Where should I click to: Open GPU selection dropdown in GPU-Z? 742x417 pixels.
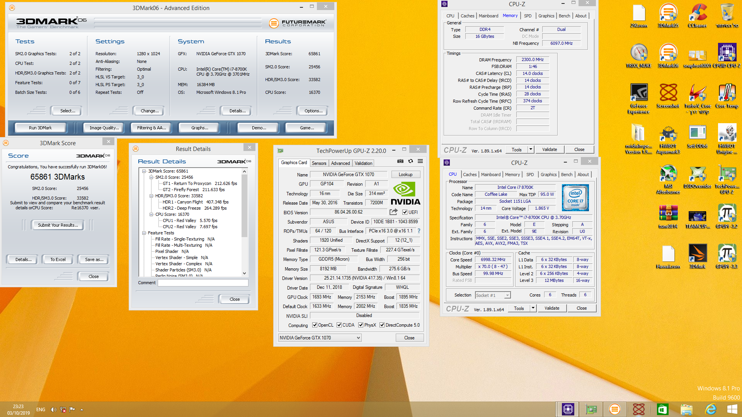click(320, 338)
